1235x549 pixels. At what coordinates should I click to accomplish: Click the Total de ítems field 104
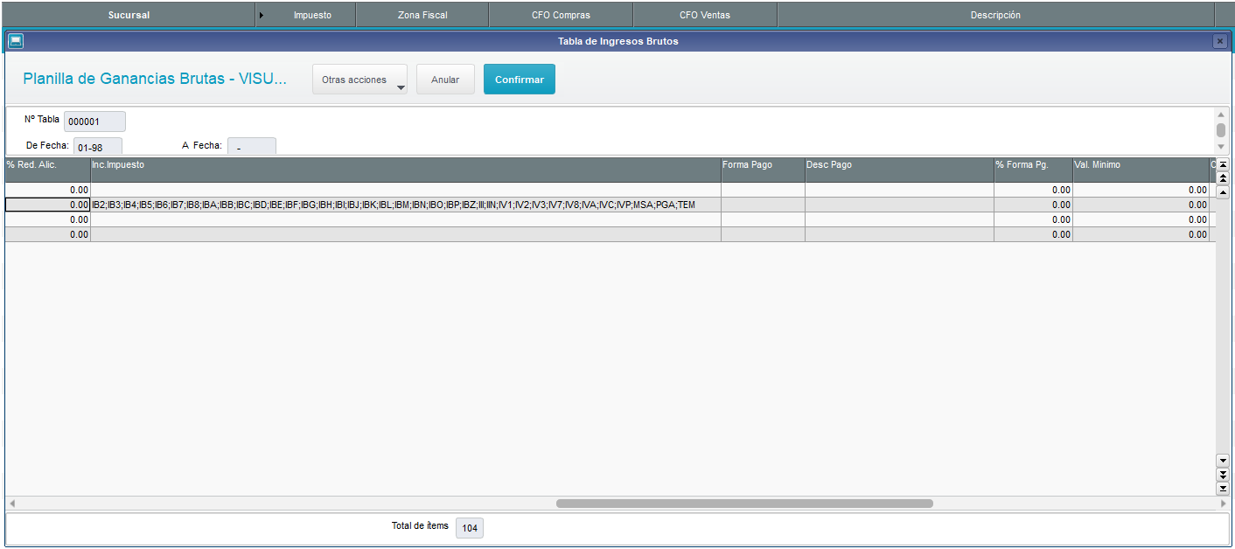(x=470, y=528)
